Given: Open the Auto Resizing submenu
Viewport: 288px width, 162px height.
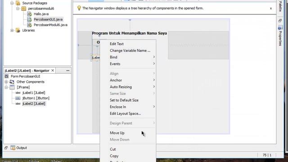Looking at the screenshot, I should point(121,87).
